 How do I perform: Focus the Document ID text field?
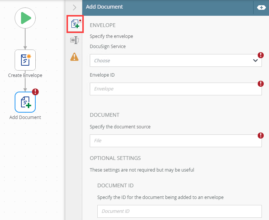pos(179,211)
